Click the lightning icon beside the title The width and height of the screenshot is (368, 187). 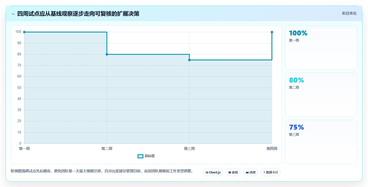point(13,14)
